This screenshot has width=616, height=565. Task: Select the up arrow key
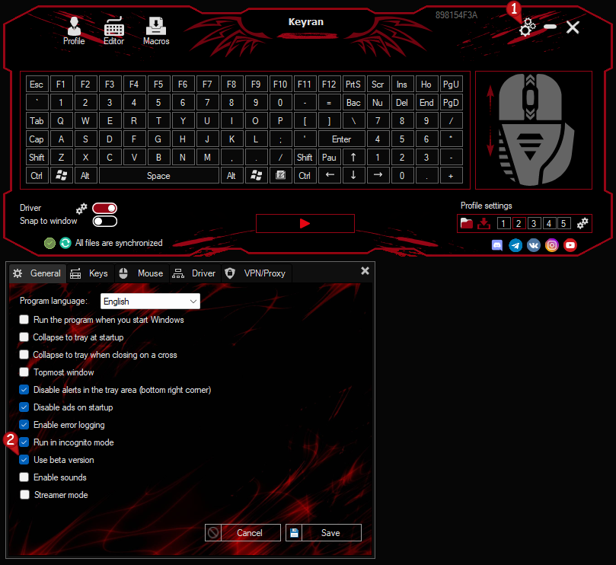[x=353, y=158]
